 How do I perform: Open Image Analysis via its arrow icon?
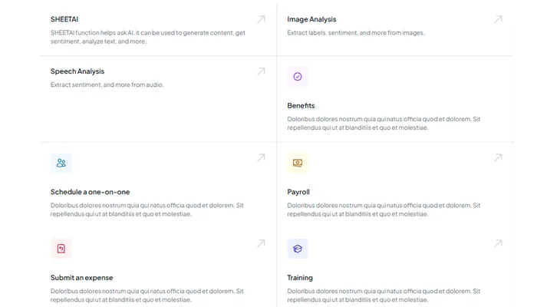498,19
